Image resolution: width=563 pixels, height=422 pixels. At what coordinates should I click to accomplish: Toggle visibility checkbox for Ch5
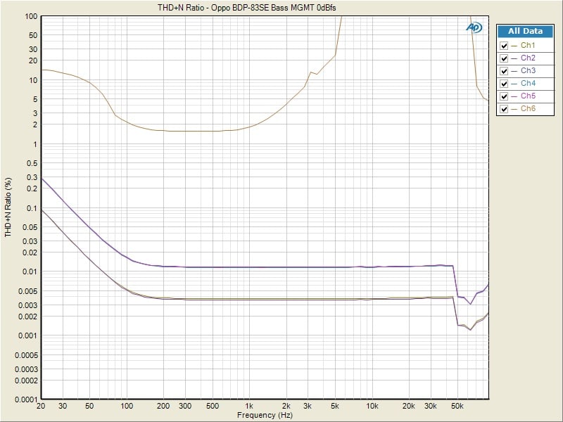coord(504,96)
